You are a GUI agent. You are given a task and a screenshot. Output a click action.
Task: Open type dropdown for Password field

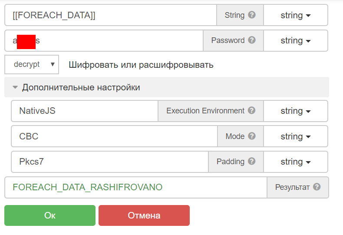[295, 40]
